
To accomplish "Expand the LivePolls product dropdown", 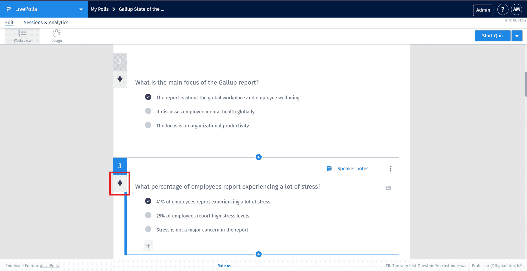I will 81,9.
